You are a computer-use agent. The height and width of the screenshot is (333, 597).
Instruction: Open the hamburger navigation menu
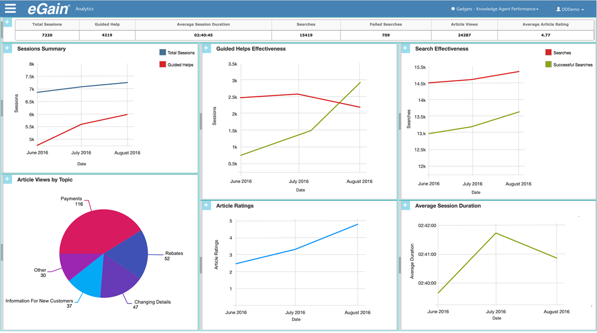pyautogui.click(x=9, y=8)
